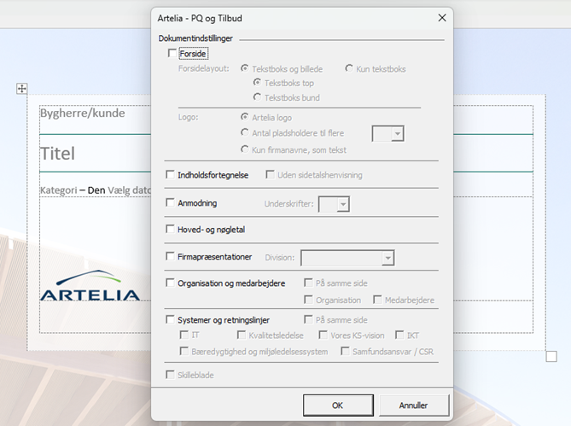Screen dimensions: 571x426
Task: Check the IKT checkbox
Action: coord(399,335)
